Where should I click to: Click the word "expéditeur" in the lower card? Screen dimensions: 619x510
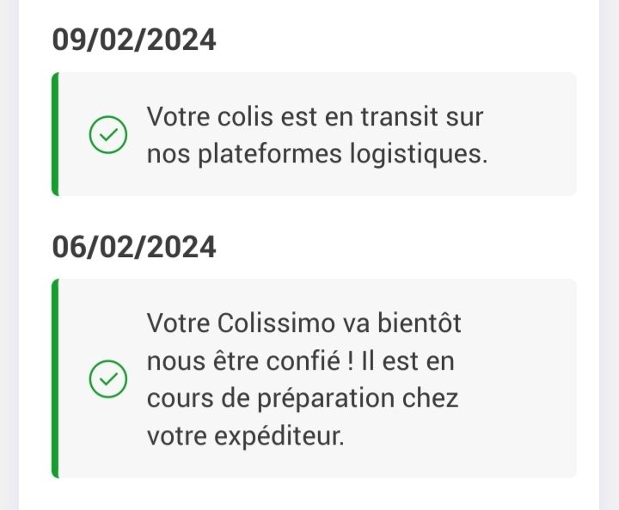(x=279, y=437)
